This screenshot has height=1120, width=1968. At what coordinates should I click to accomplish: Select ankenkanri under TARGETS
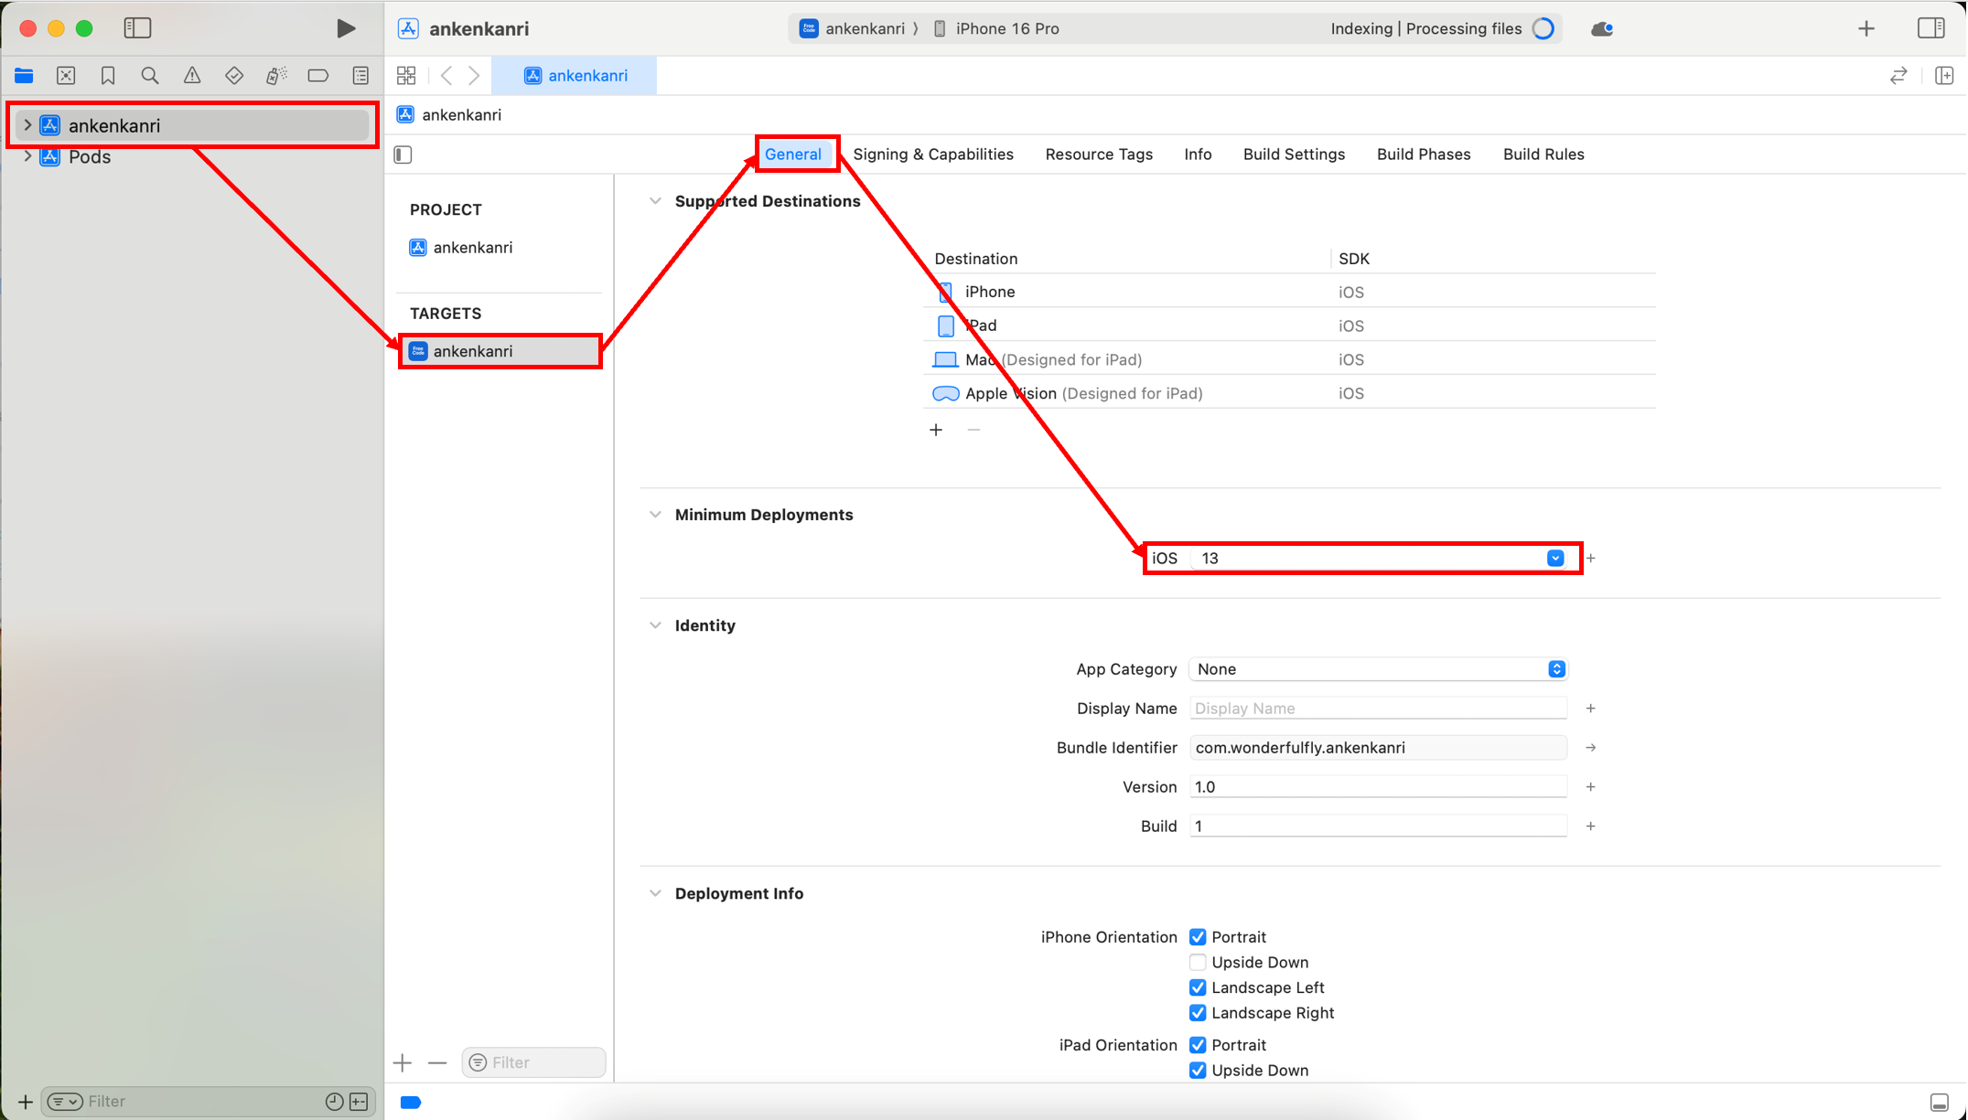coord(500,351)
